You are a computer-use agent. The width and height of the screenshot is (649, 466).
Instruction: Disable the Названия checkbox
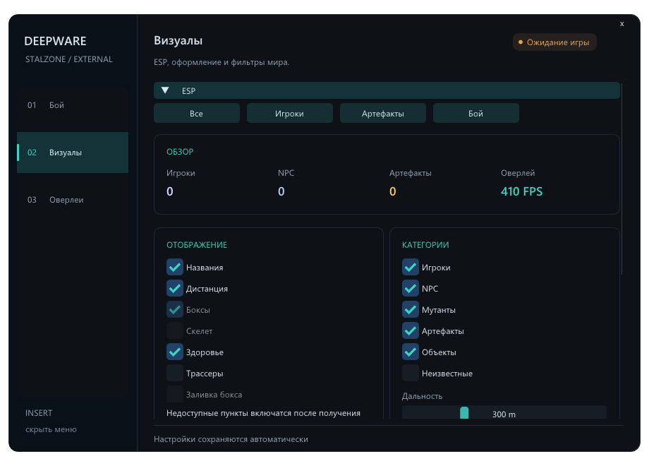pyautogui.click(x=175, y=267)
